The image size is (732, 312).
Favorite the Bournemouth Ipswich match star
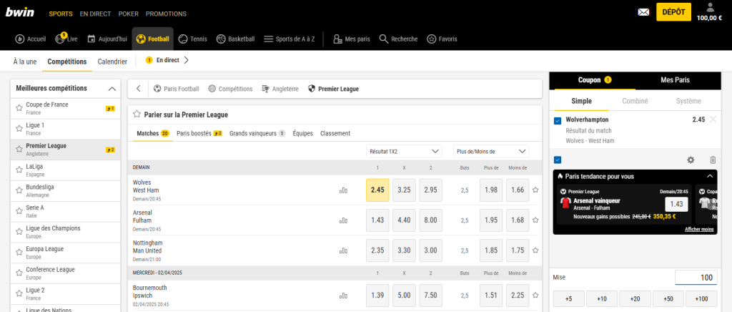tap(535, 296)
